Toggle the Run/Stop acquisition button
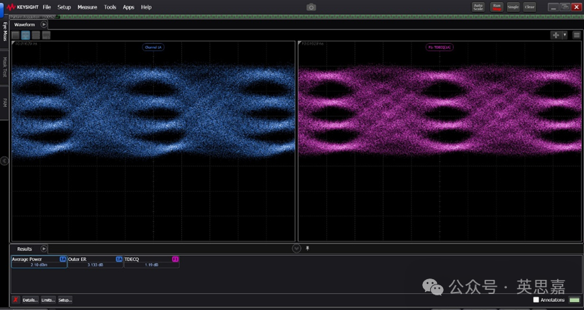 [497, 7]
